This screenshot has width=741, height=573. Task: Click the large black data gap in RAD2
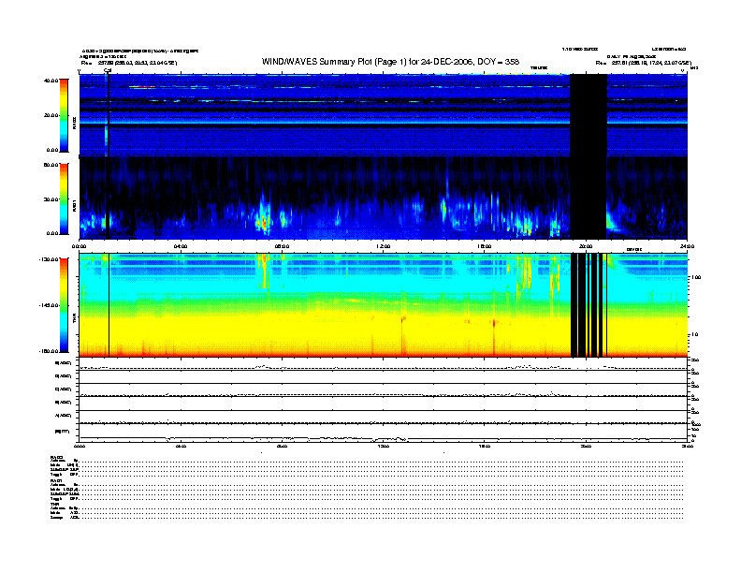(x=588, y=115)
